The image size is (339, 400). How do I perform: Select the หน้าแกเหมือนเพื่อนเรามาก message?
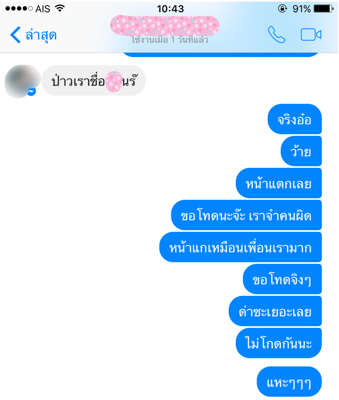click(240, 247)
